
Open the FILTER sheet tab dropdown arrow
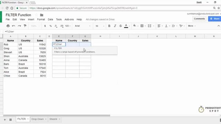coord(28,119)
